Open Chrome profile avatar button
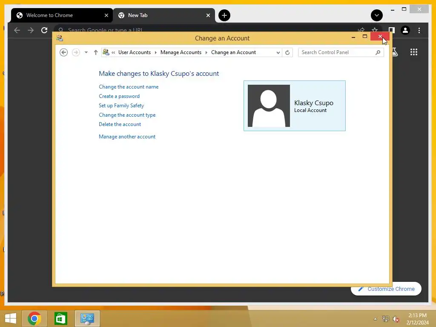The image size is (436, 327). click(405, 30)
